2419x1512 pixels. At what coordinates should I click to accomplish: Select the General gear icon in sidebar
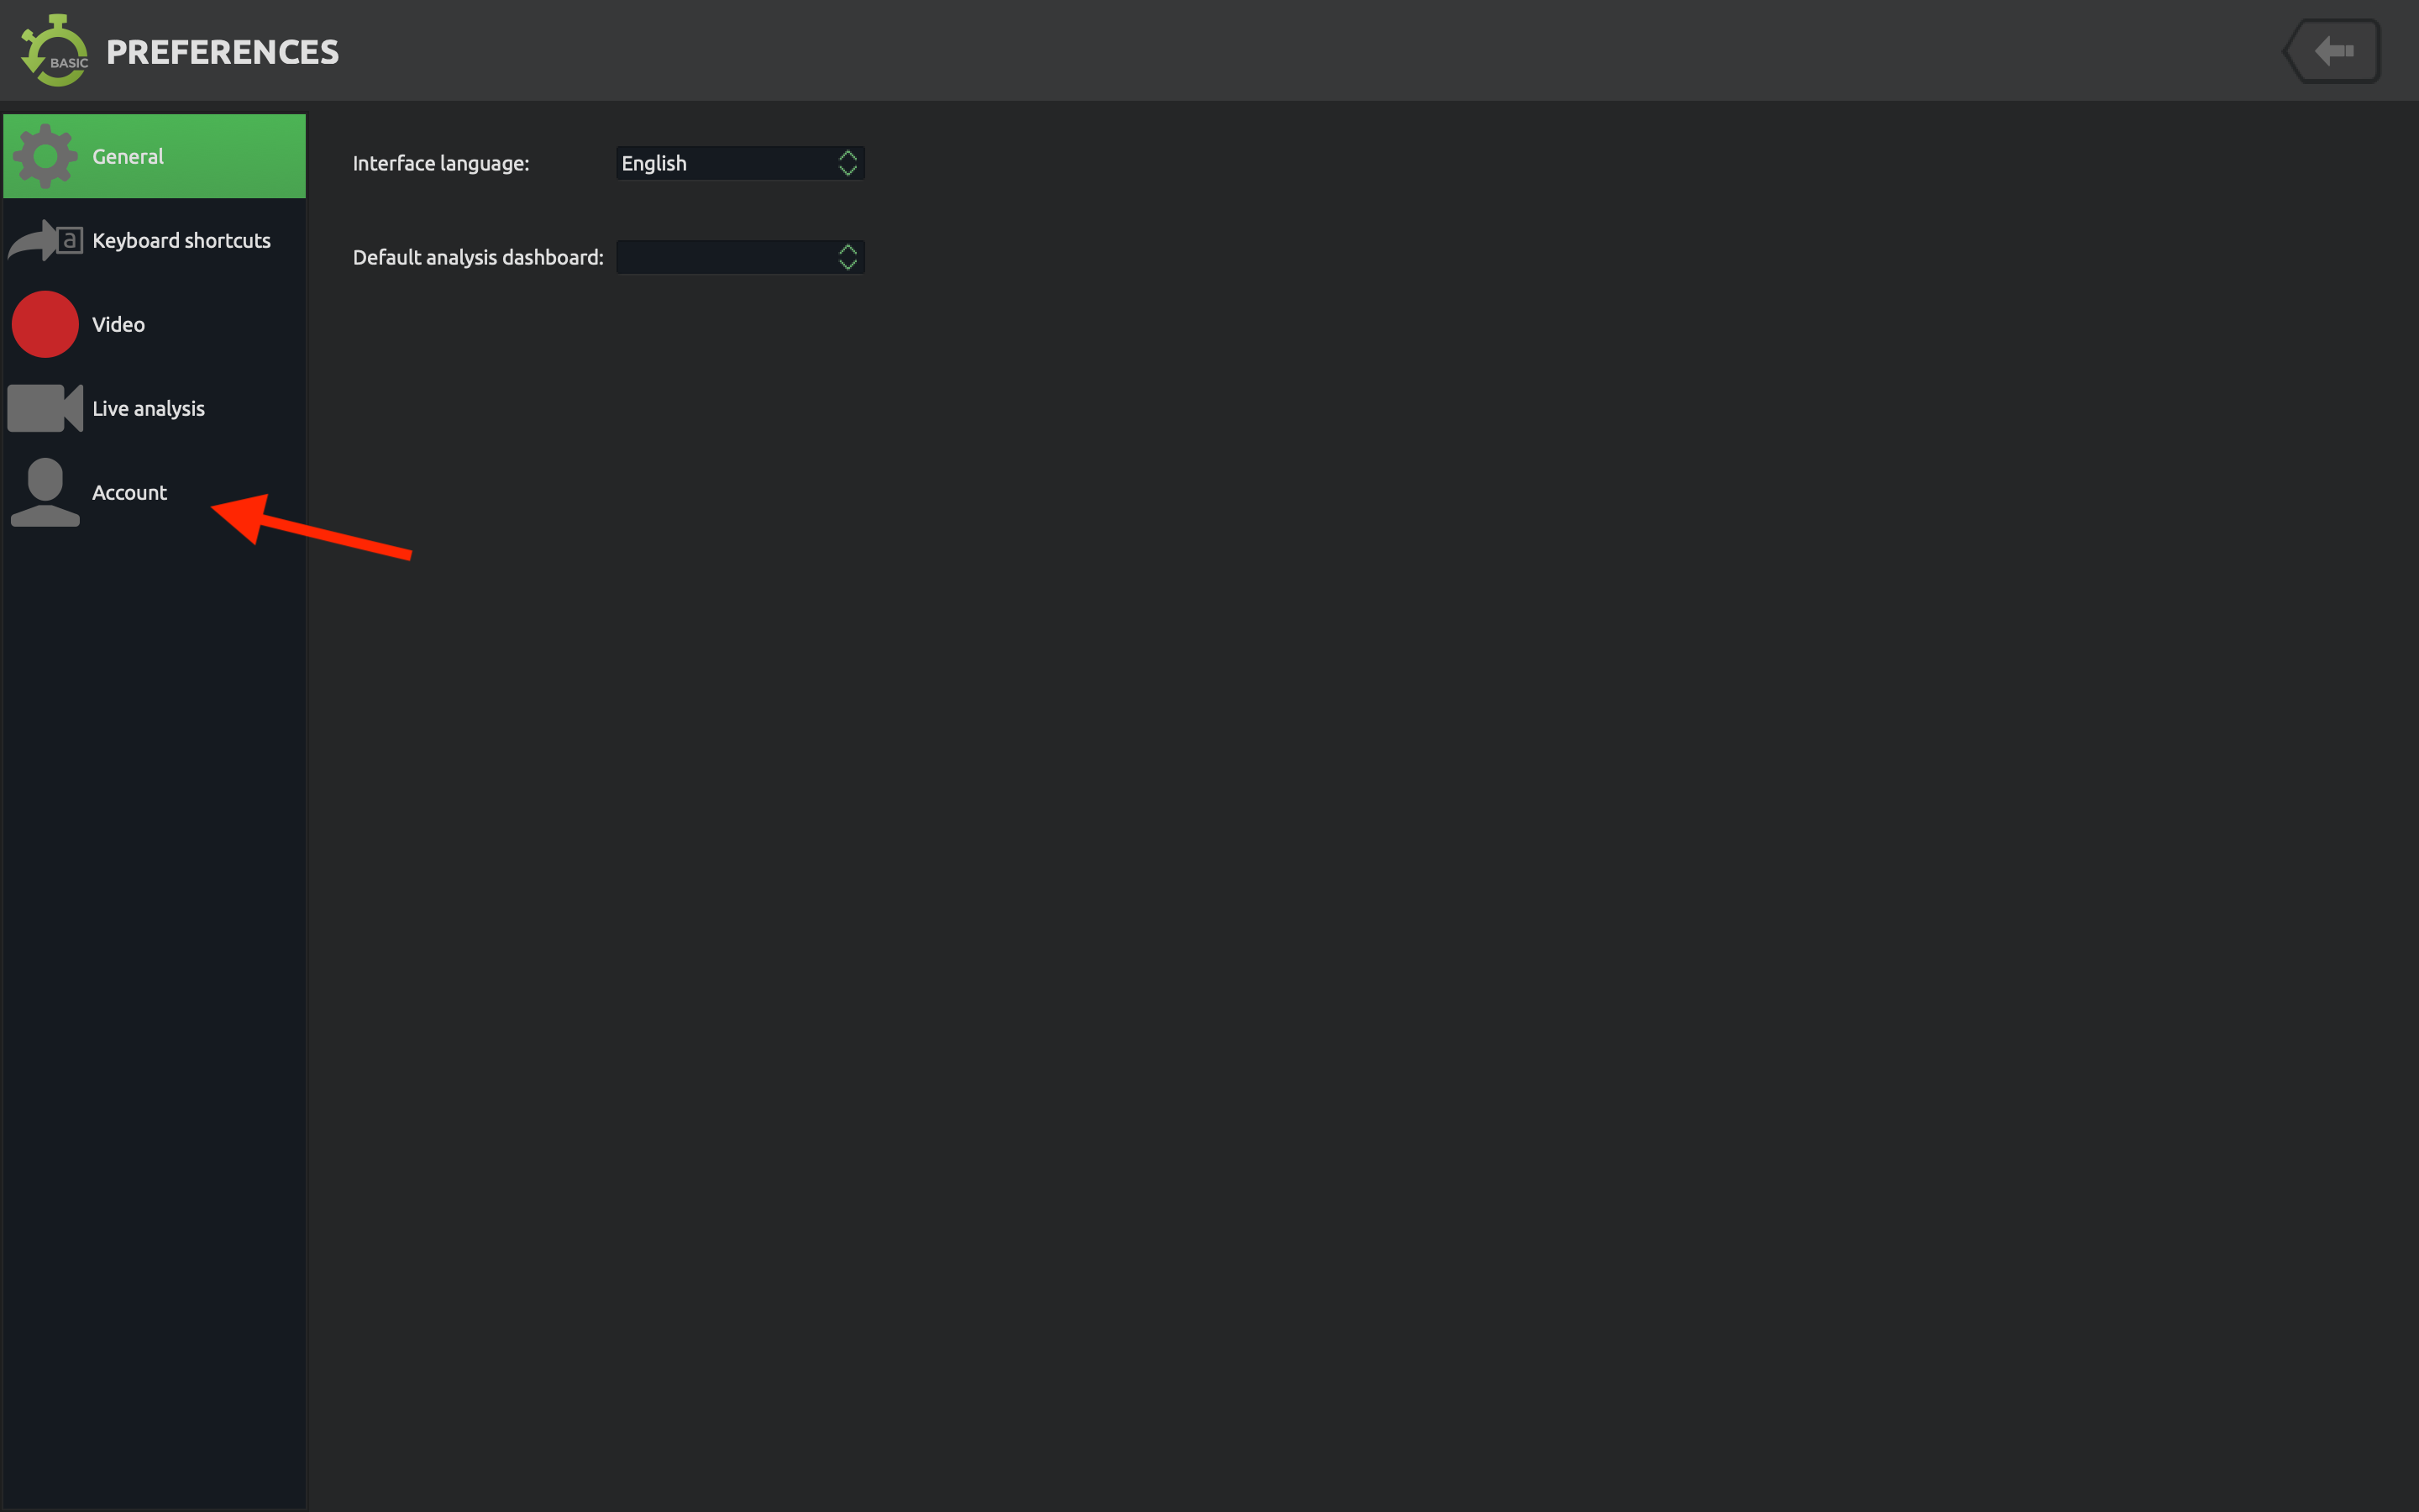[46, 155]
